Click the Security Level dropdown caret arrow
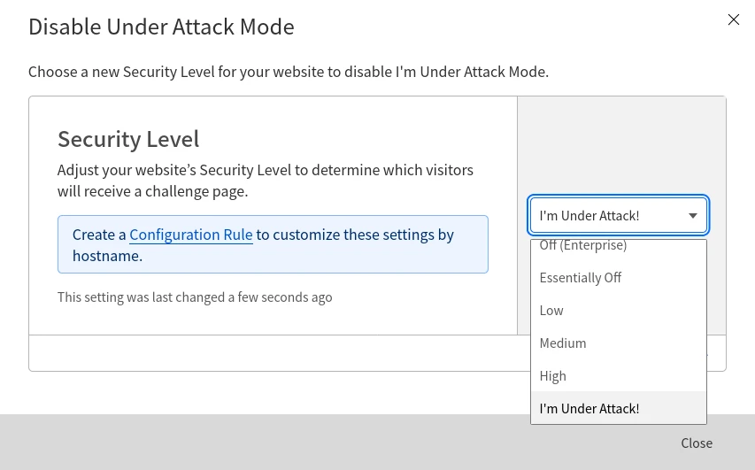The image size is (755, 470). [693, 216]
